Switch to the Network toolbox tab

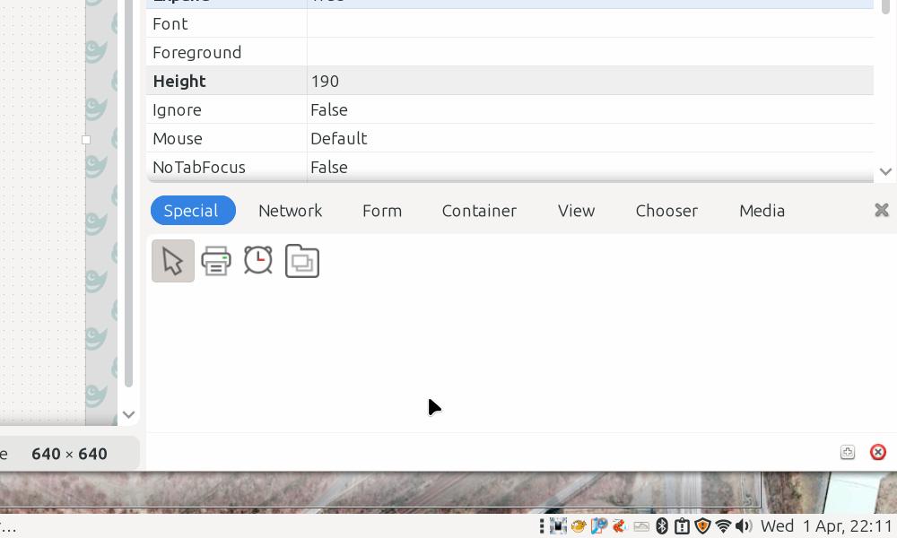tap(290, 211)
